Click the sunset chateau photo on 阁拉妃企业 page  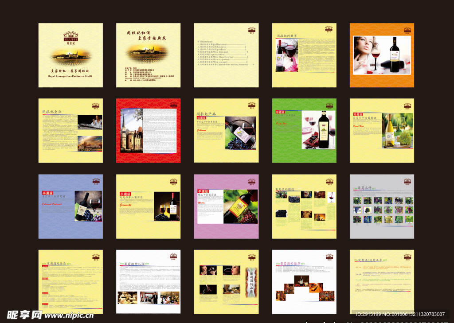[x=90, y=144]
